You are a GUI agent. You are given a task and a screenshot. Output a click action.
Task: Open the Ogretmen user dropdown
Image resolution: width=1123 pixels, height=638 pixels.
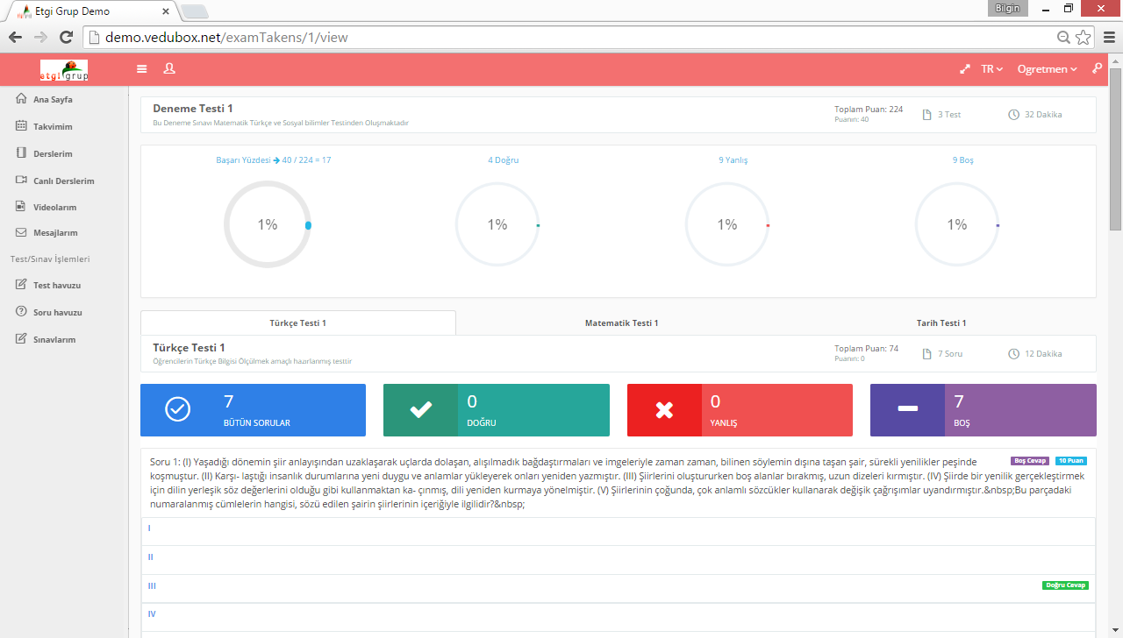point(1048,69)
